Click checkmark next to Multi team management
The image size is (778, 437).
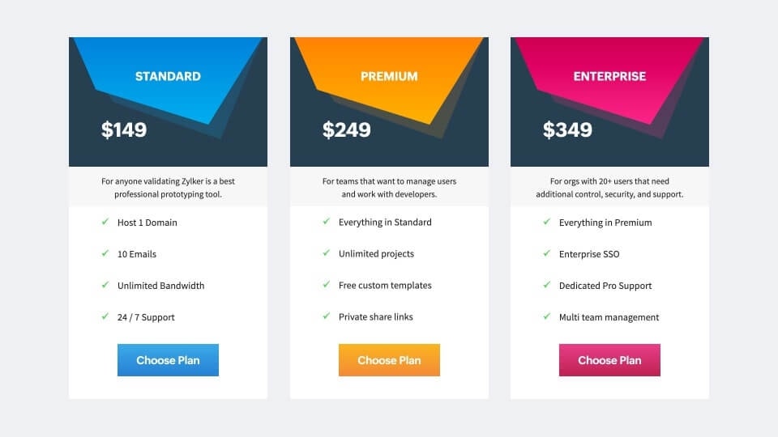(x=546, y=316)
